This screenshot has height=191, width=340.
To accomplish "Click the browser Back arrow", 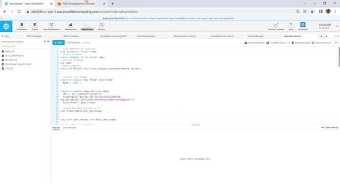I will 5,12.
